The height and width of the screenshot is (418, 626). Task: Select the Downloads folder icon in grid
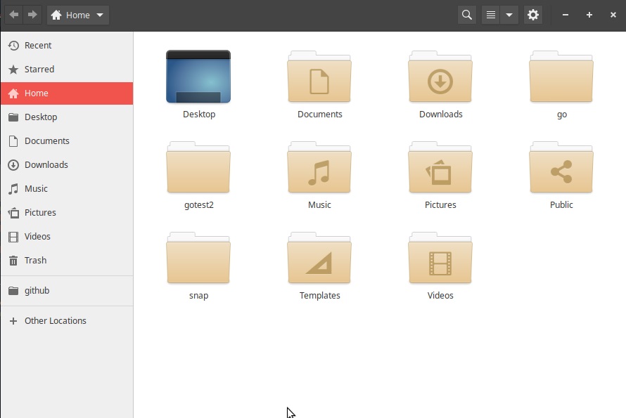coord(440,77)
